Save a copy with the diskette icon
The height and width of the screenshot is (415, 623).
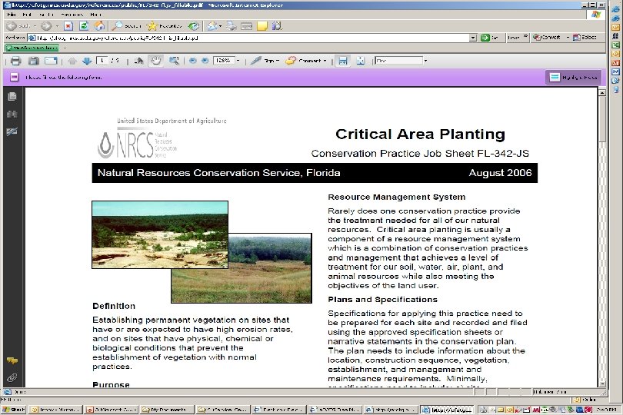[x=34, y=61]
